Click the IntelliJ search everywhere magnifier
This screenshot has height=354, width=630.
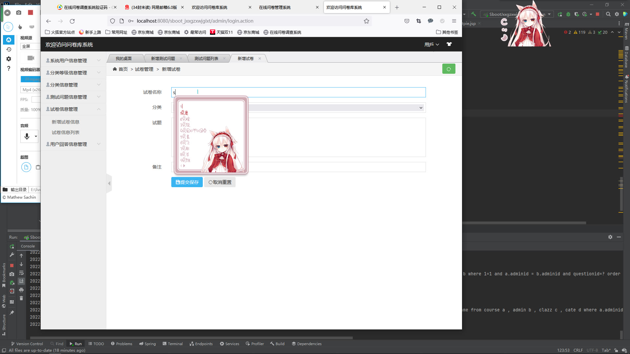click(608, 14)
